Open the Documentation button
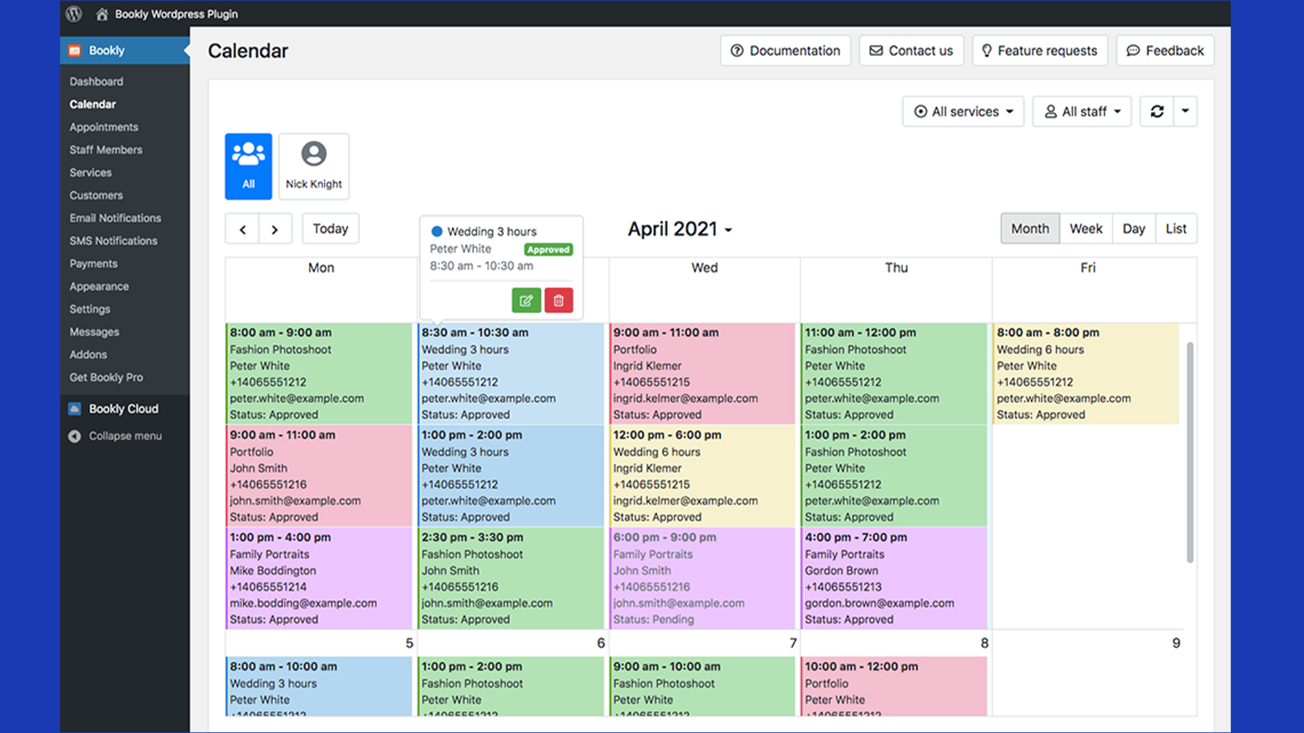This screenshot has width=1304, height=733. (785, 51)
